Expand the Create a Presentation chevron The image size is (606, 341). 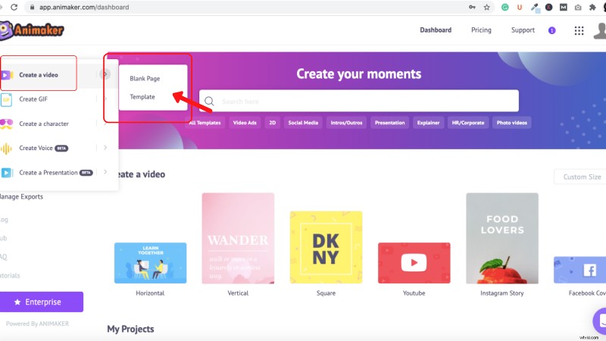(x=105, y=172)
